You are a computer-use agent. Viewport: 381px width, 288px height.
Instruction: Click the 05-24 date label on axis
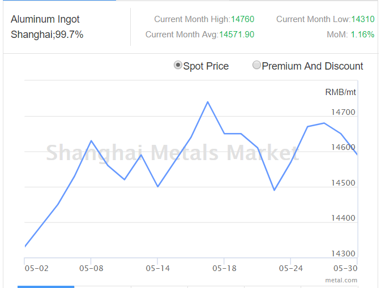[x=291, y=268]
